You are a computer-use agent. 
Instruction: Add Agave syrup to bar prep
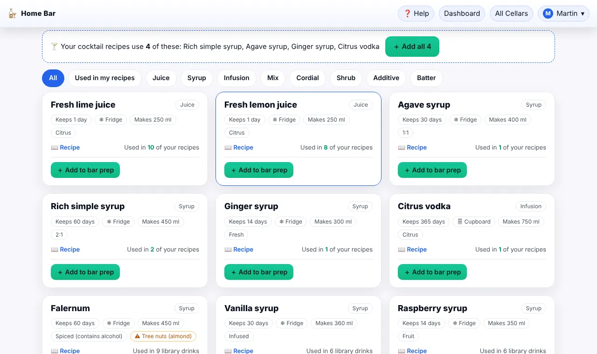click(x=432, y=170)
